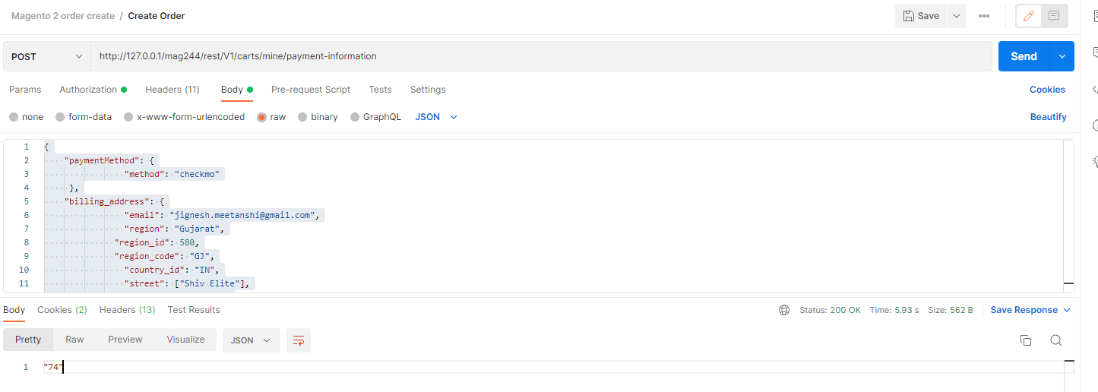Click the wrap lines icon in response
Viewport: 1098px width, 392px height.
299,340
